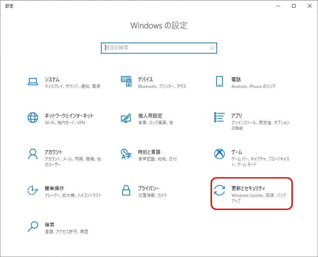
Task: Focus the 設定の検索 search field
Action: coord(159,48)
